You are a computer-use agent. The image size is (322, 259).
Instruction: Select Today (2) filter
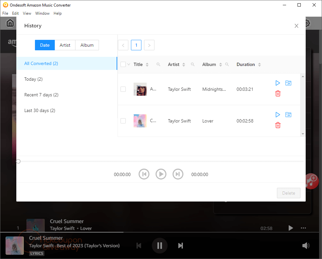(x=67, y=79)
